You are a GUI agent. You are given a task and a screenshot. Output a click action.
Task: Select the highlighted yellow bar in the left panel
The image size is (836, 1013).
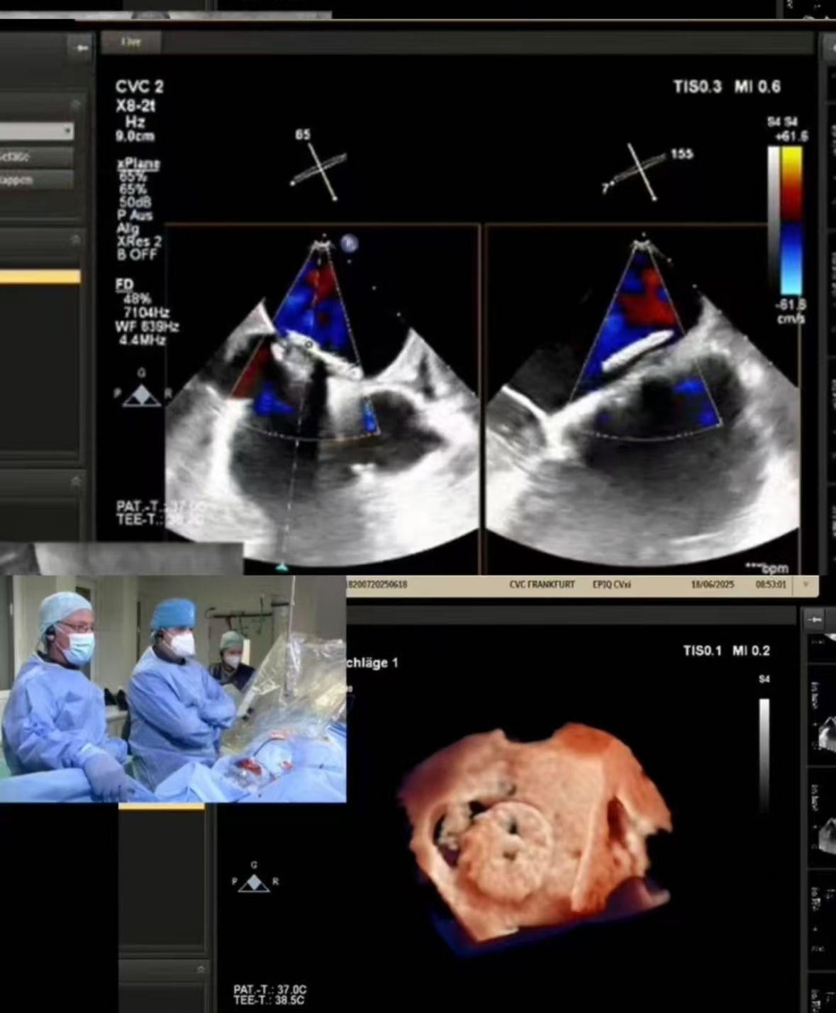[x=40, y=277]
